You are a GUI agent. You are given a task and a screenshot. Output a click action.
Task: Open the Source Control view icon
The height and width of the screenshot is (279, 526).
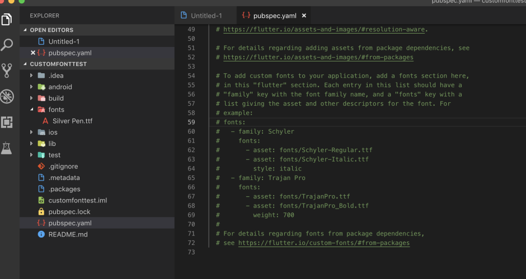pos(7,70)
